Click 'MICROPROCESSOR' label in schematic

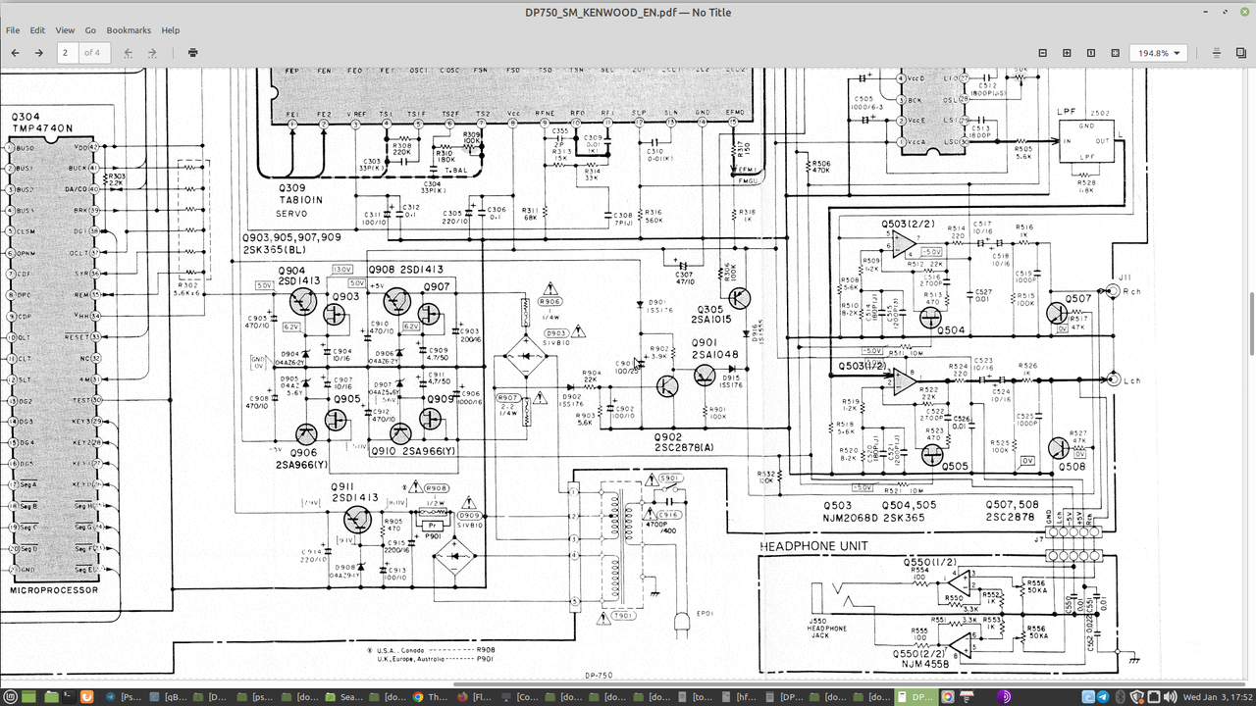point(54,590)
